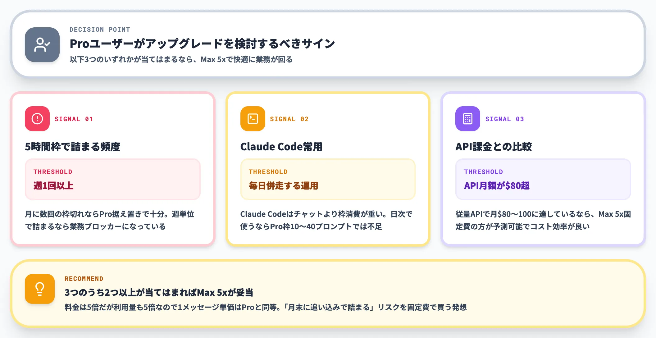This screenshot has width=656, height=338.
Task: Click the SIGNAL 02 label
Action: coord(289,119)
